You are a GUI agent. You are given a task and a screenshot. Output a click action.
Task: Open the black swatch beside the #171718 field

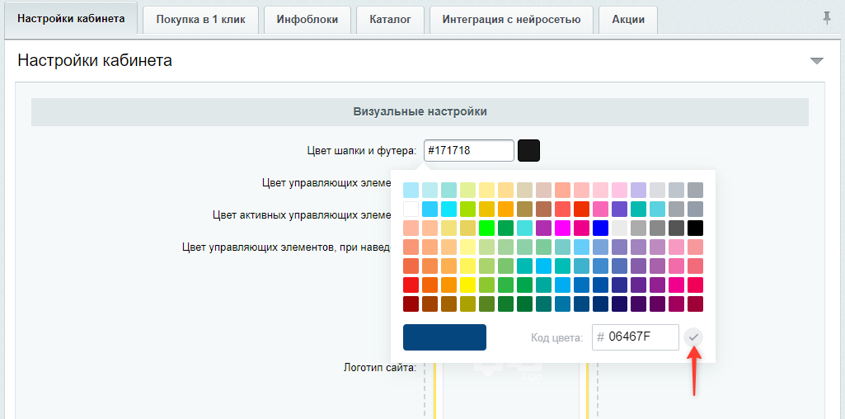pos(528,150)
